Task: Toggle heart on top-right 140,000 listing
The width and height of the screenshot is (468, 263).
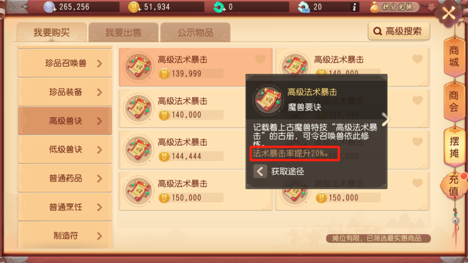Action: [x=417, y=59]
